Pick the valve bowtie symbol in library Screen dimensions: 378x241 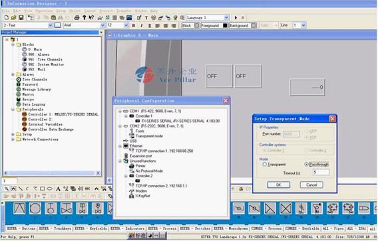pos(67,208)
